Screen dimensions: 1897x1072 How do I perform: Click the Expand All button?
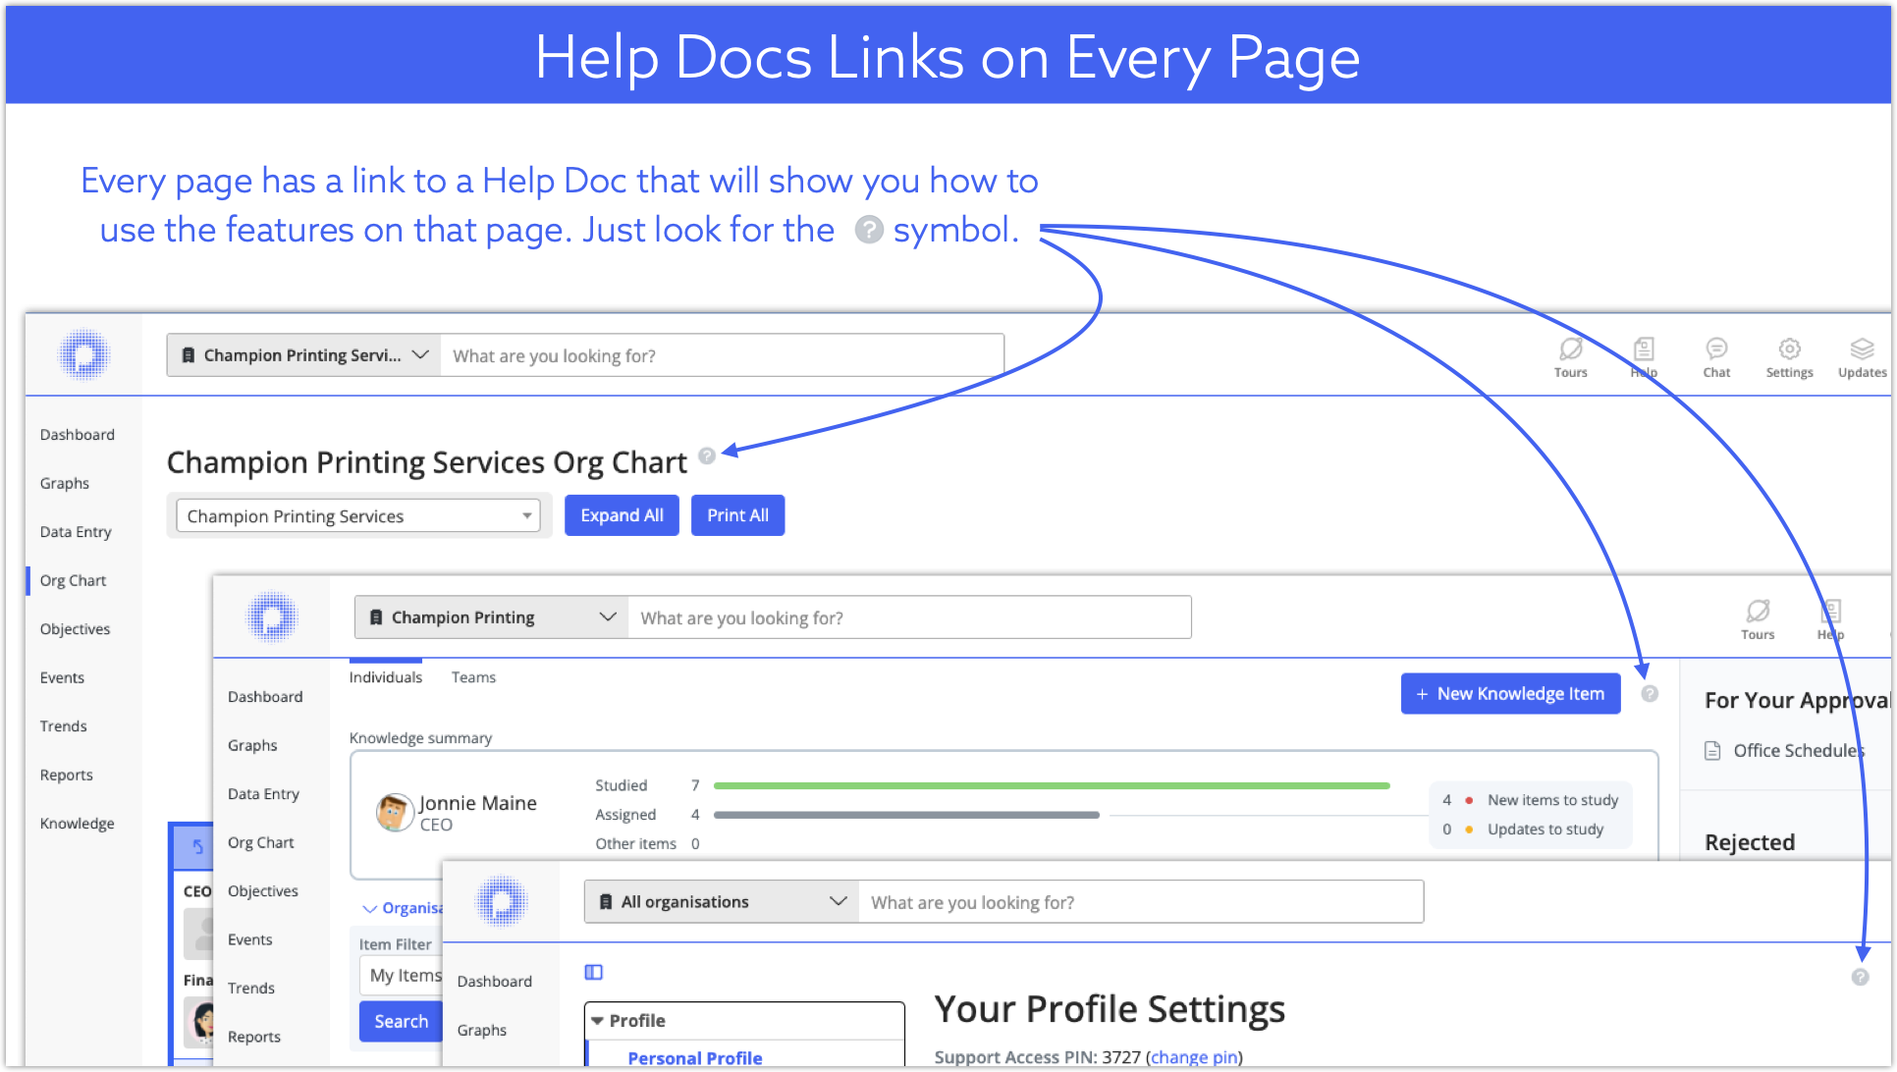pyautogui.click(x=622, y=514)
